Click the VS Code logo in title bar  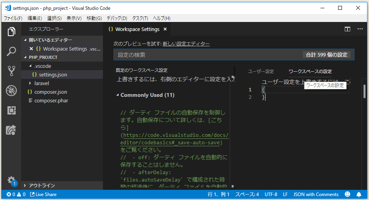click(x=8, y=8)
